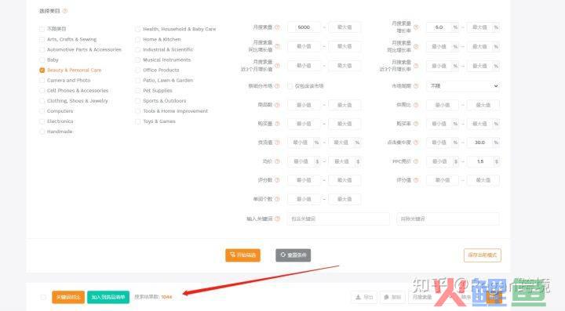Click help icon next to 市场周期 label
This screenshot has height=311, width=565.
(416, 86)
